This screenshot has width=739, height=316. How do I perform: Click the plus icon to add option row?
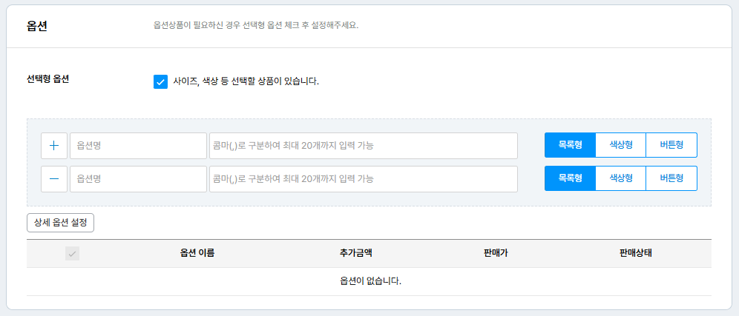point(53,146)
